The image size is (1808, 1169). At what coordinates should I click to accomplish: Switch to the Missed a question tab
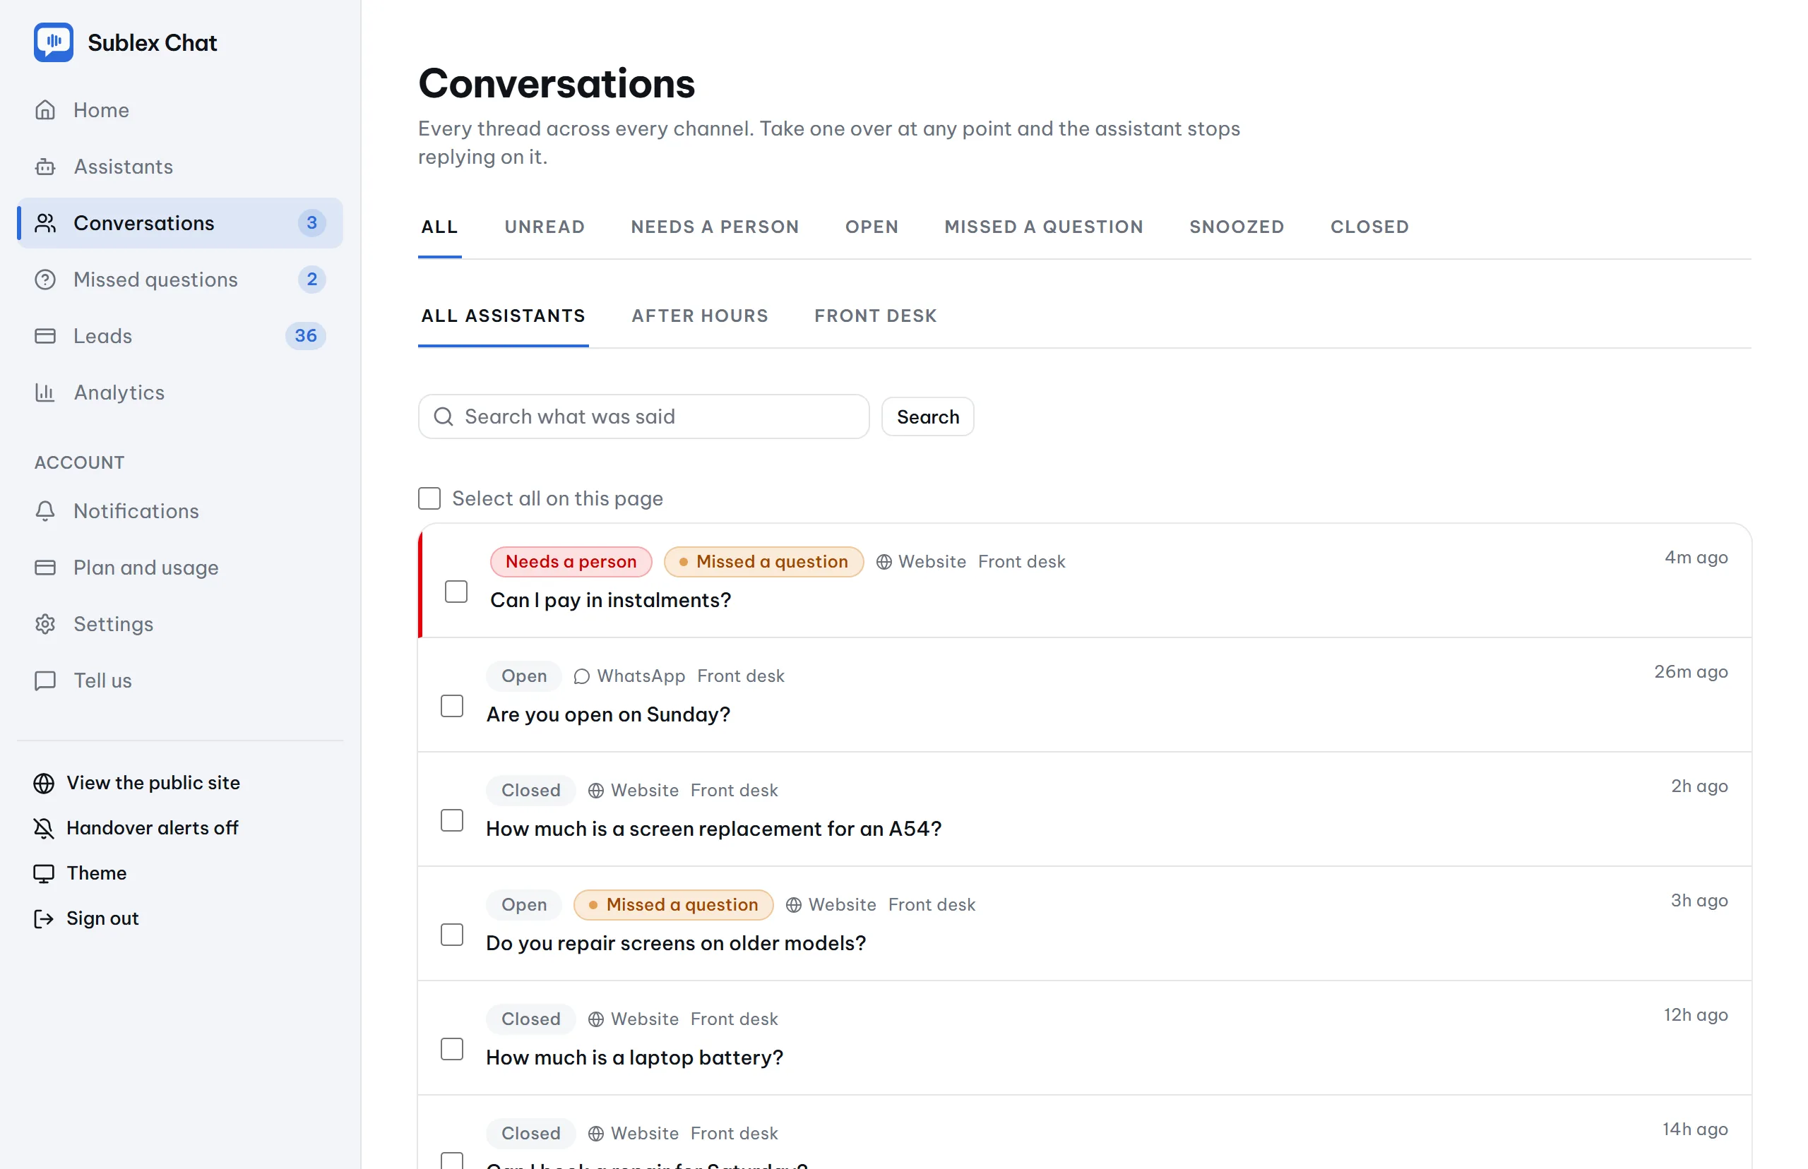1043,227
